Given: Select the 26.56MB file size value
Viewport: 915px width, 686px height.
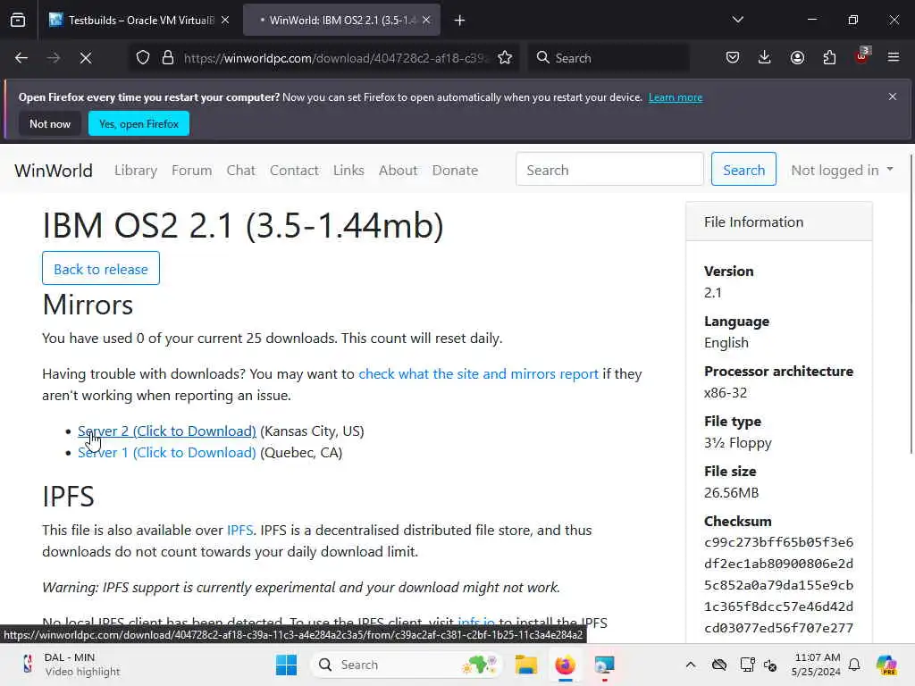Looking at the screenshot, I should pyautogui.click(x=731, y=493).
